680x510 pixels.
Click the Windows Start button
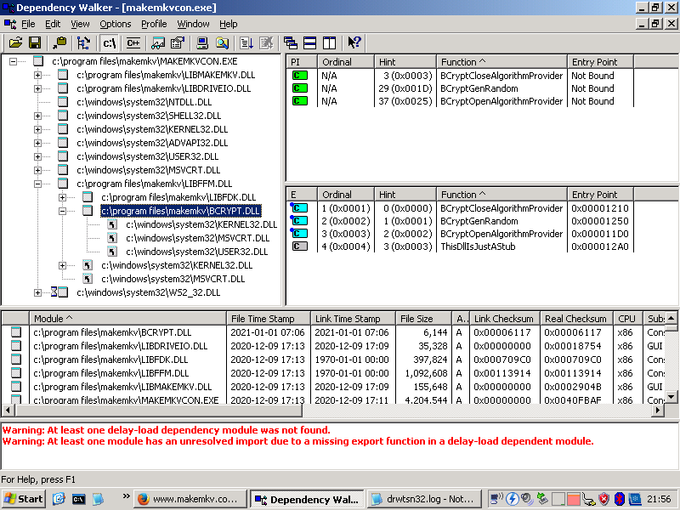(24, 499)
